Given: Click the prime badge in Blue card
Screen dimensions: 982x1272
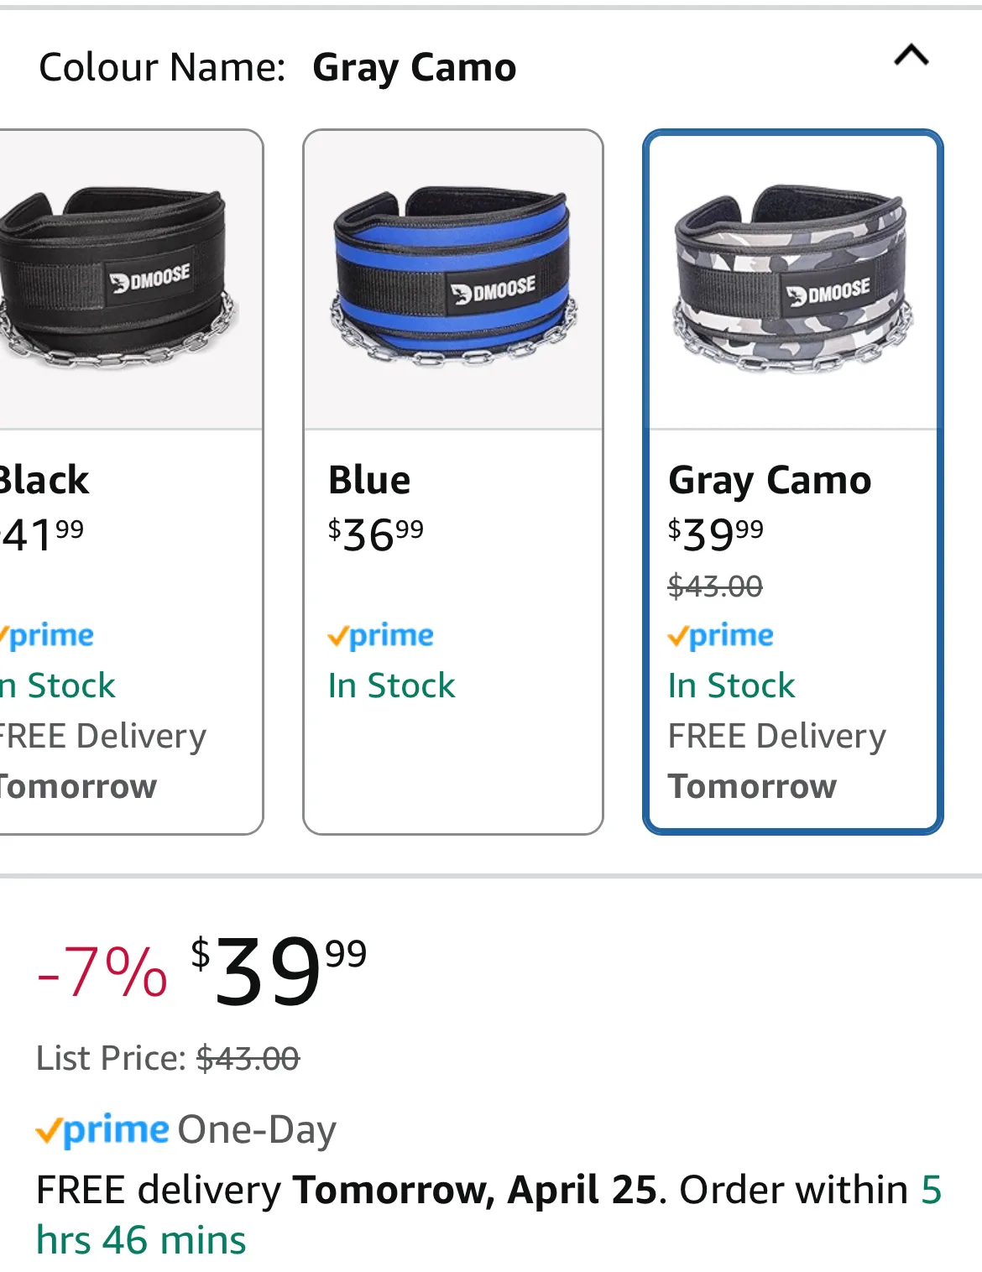Looking at the screenshot, I should pyautogui.click(x=380, y=635).
